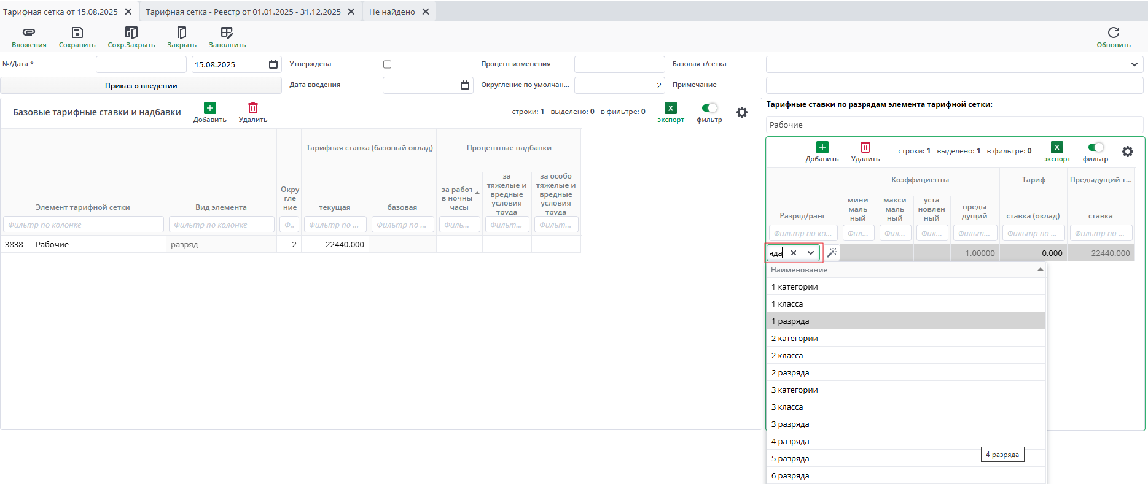The width and height of the screenshot is (1148, 484).
Task: Open the calendar for date 15.08.2025
Action: 273,64
